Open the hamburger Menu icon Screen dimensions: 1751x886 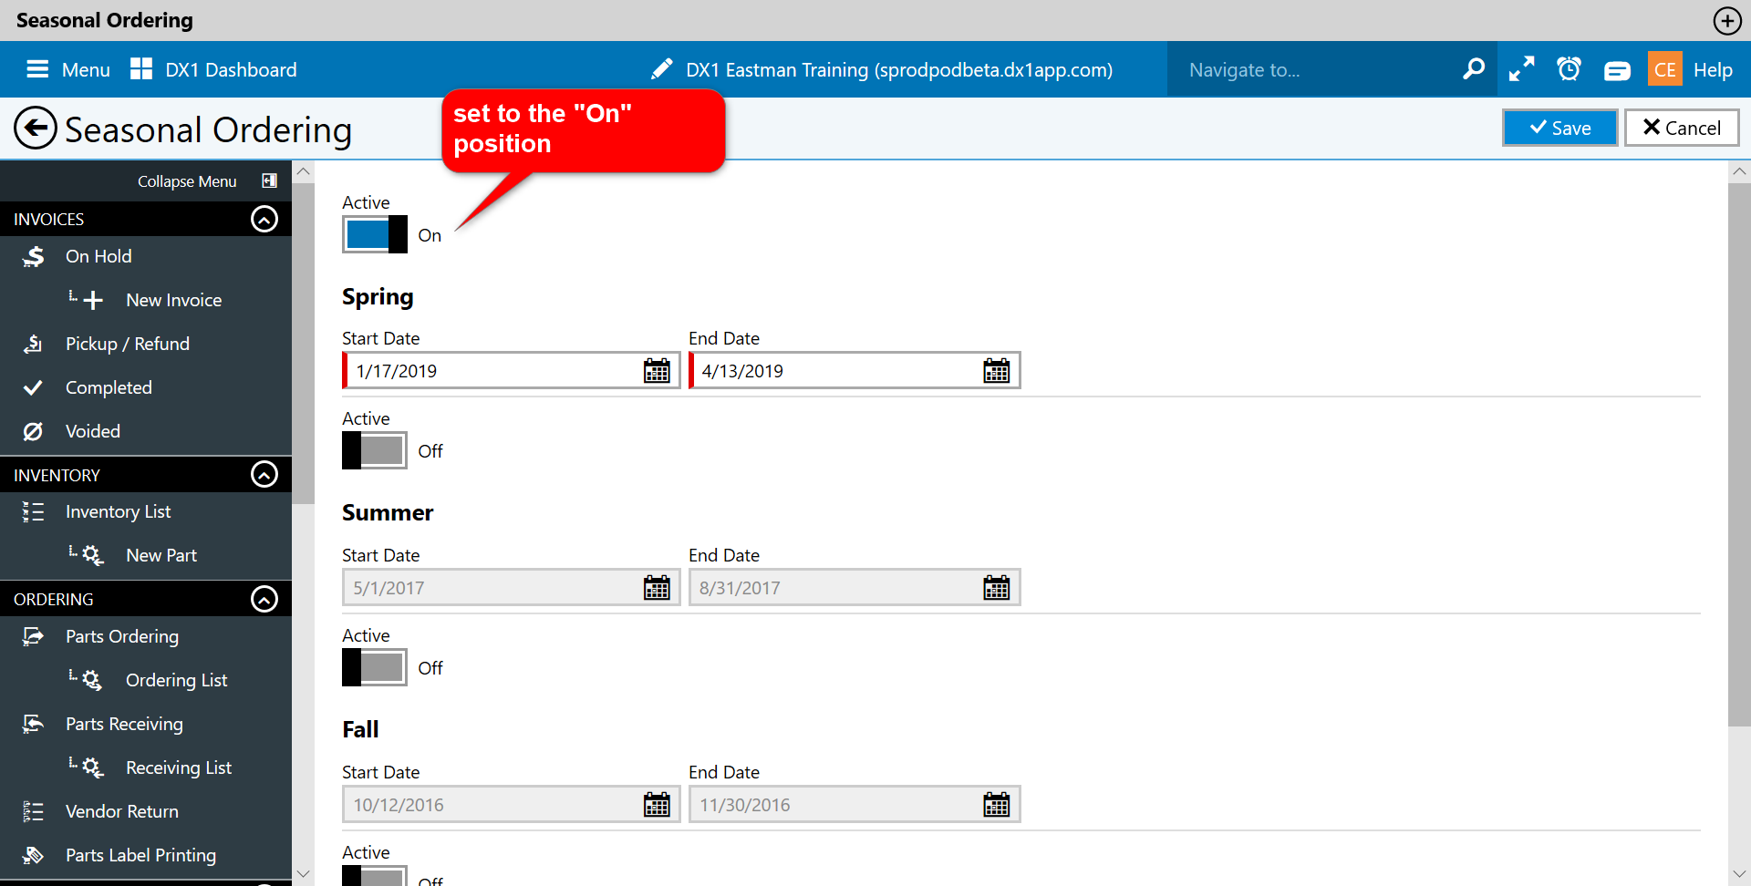pyautogui.click(x=37, y=69)
